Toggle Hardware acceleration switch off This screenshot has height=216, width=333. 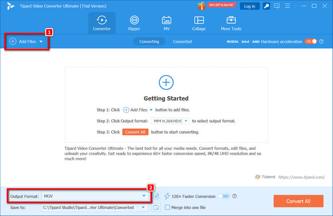pos(311,41)
